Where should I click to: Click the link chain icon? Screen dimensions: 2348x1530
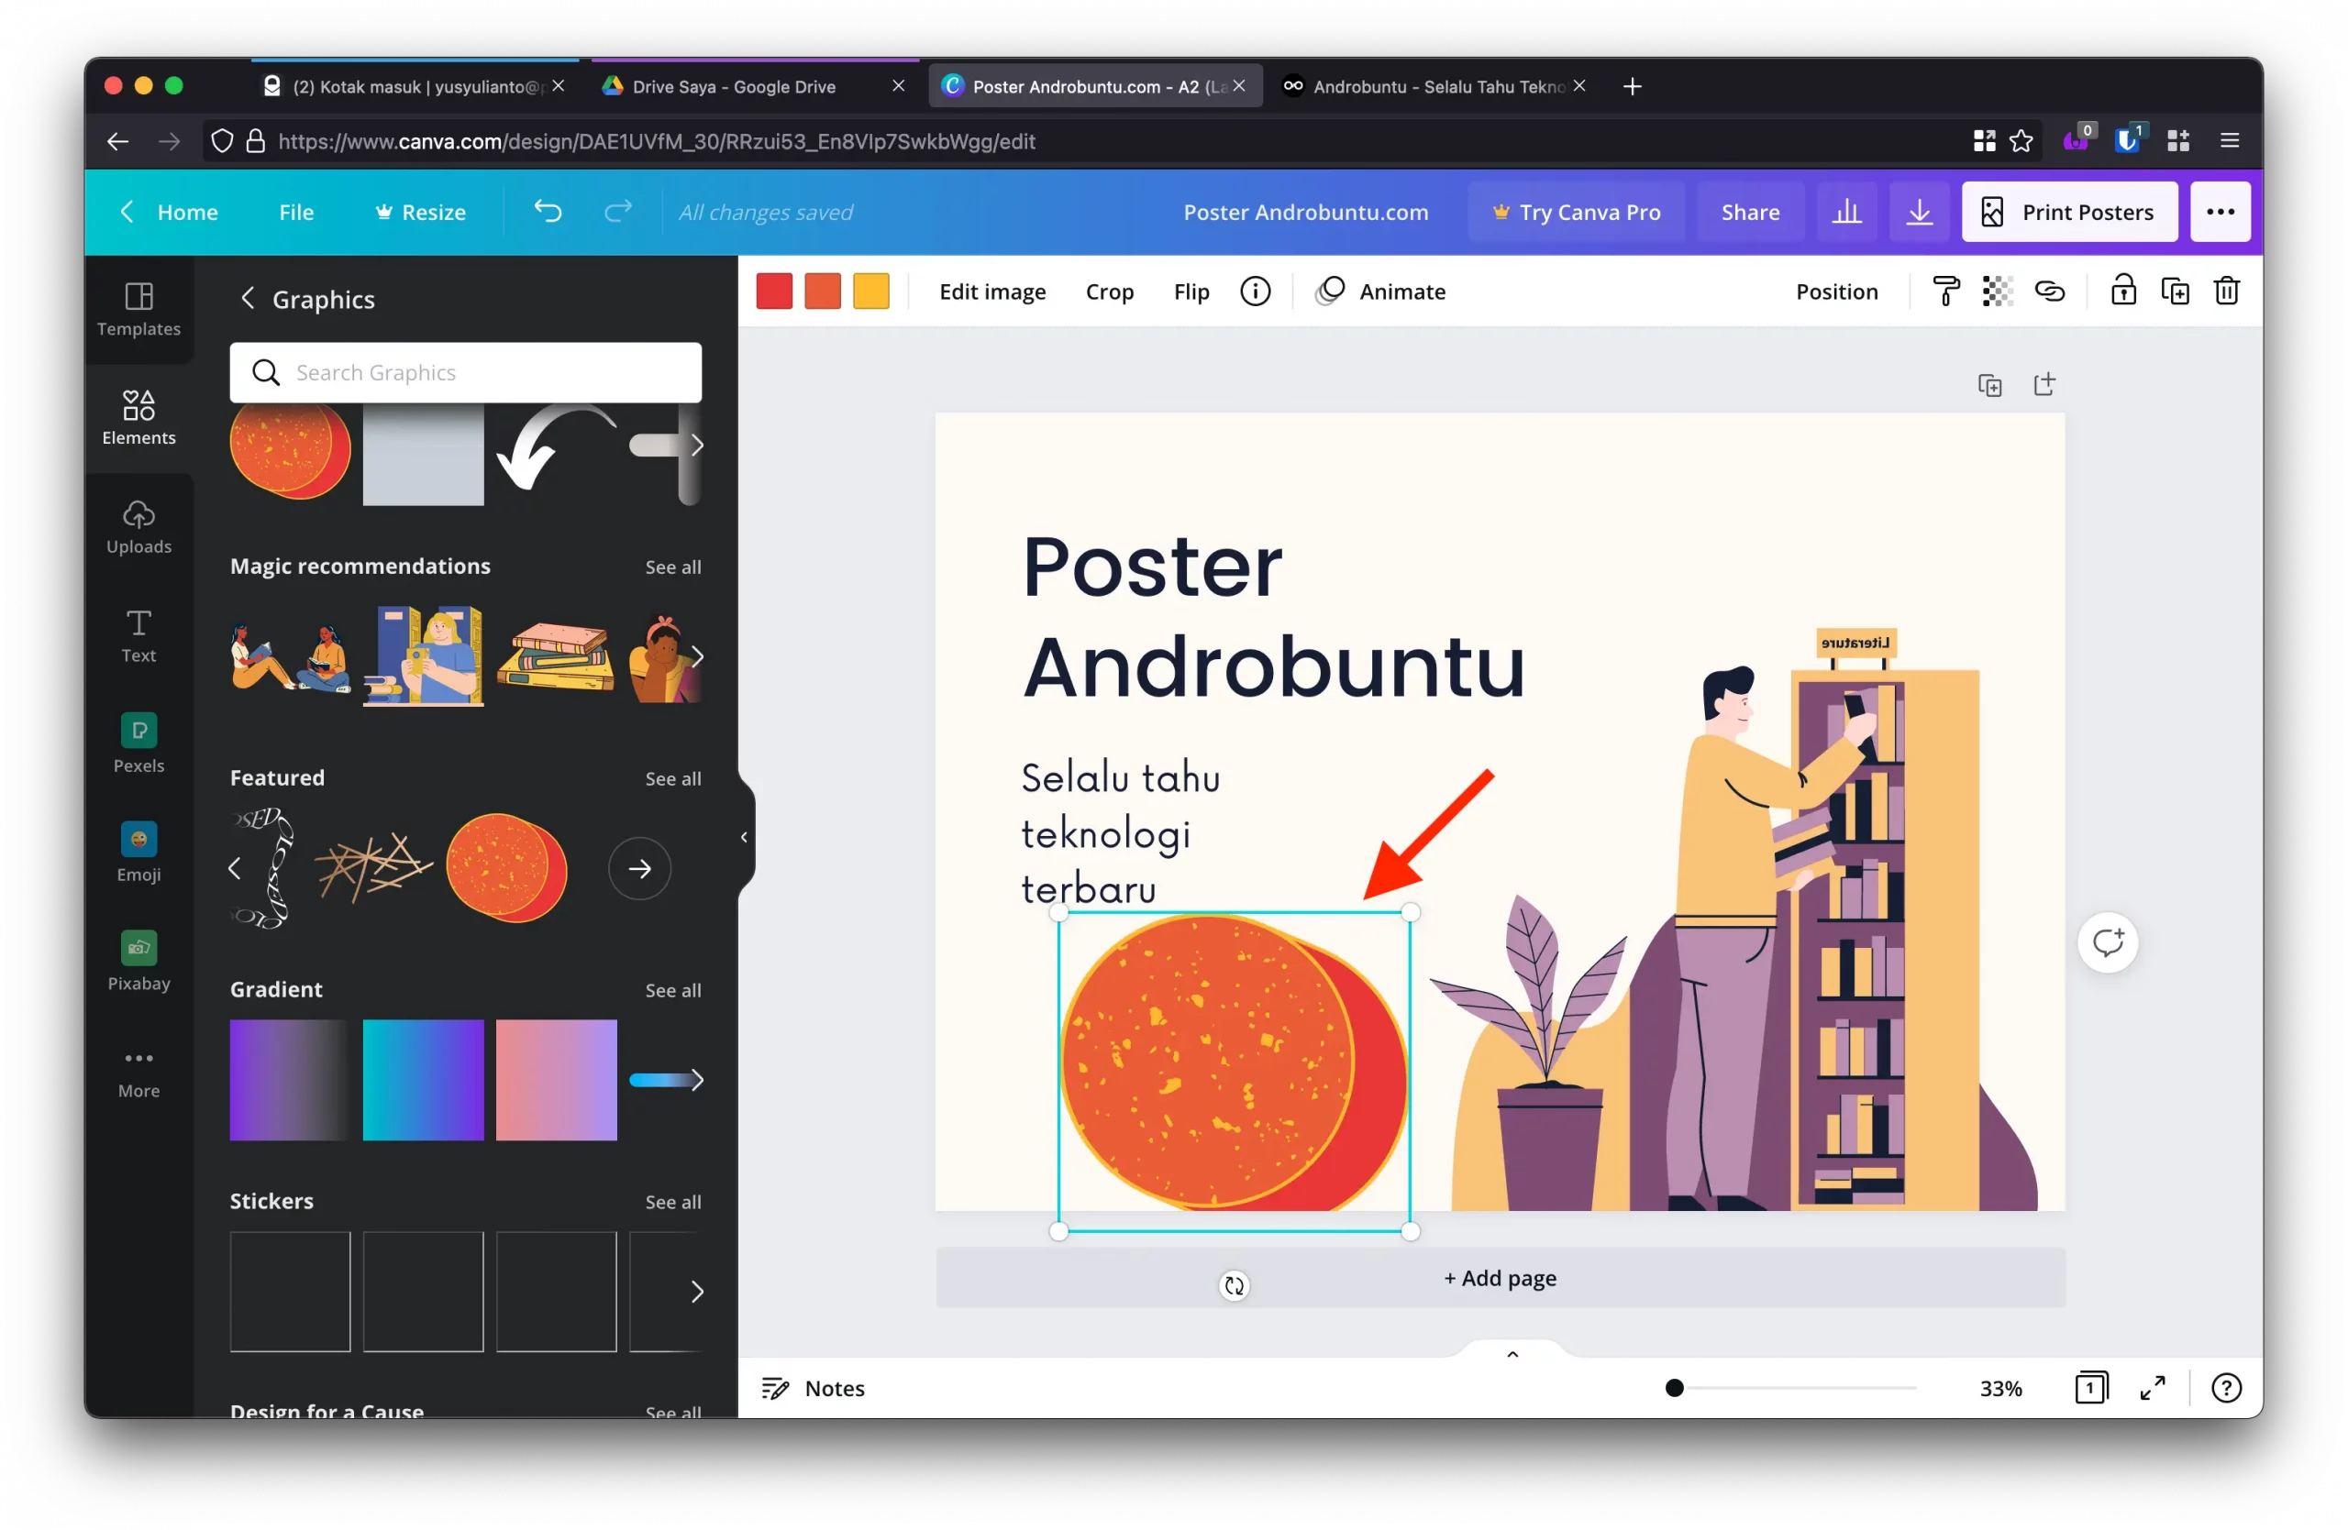(x=2049, y=292)
